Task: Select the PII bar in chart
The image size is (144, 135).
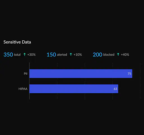Action: (x=81, y=74)
